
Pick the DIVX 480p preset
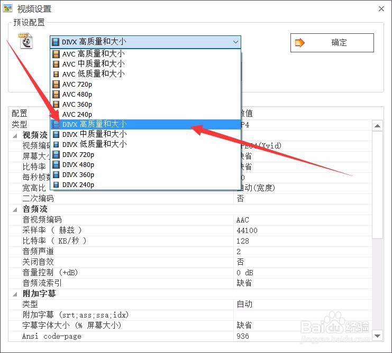(145, 164)
